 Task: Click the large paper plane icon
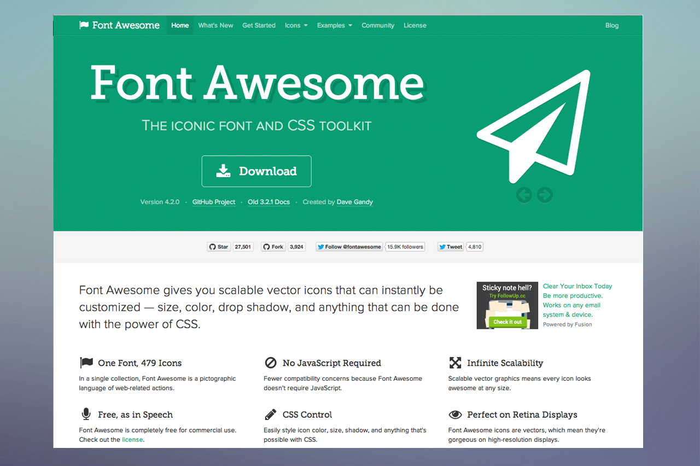pos(534,127)
